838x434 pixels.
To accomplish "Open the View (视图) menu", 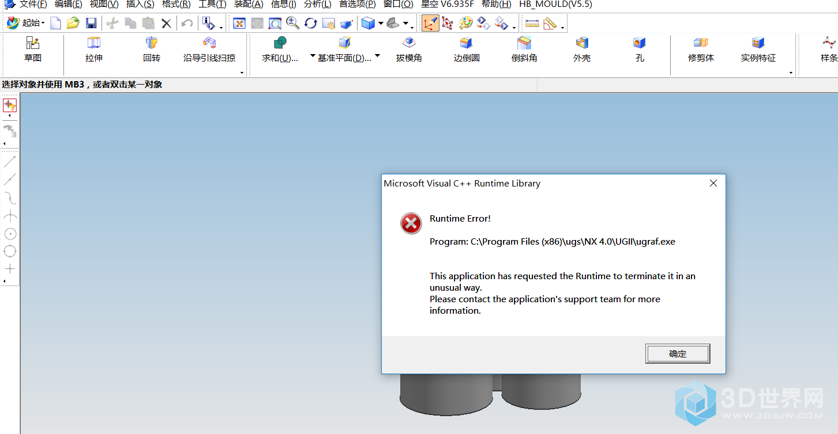I will (x=104, y=5).
